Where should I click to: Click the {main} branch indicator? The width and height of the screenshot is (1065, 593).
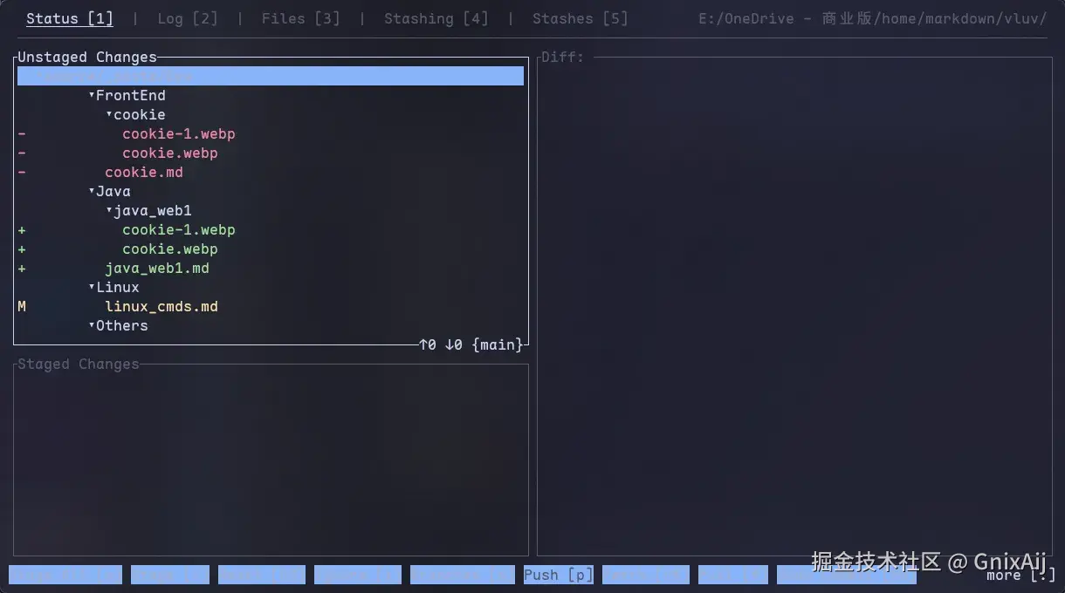click(497, 344)
